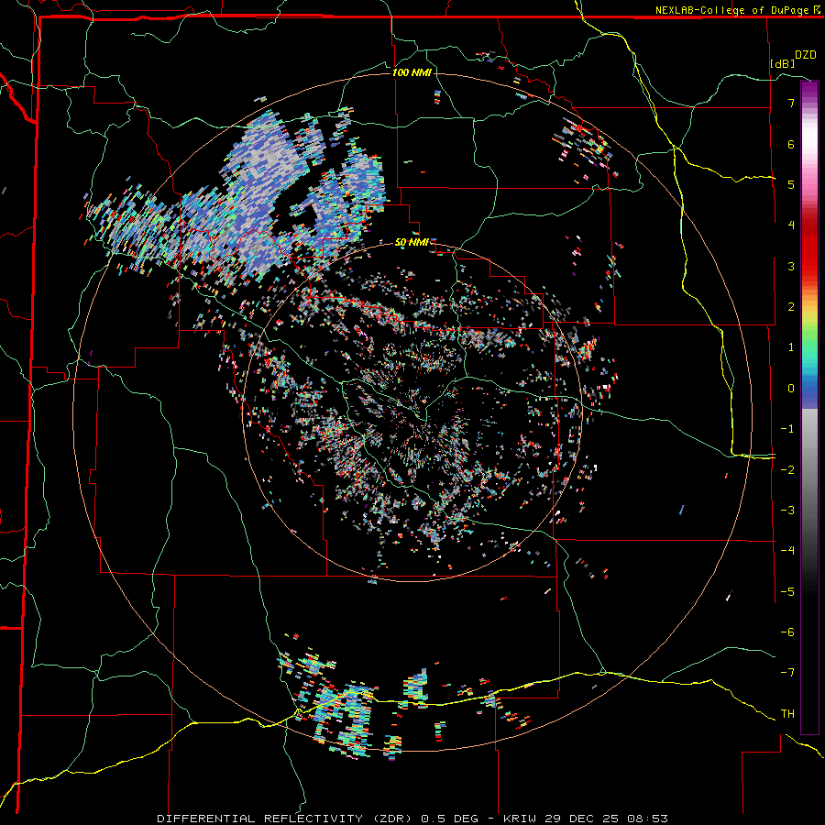Click the positive 7 scale label

point(791,103)
